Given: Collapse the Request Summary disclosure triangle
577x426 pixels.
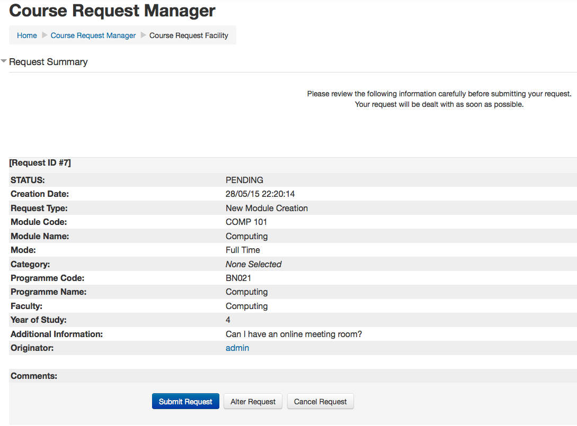Looking at the screenshot, I should (4, 62).
